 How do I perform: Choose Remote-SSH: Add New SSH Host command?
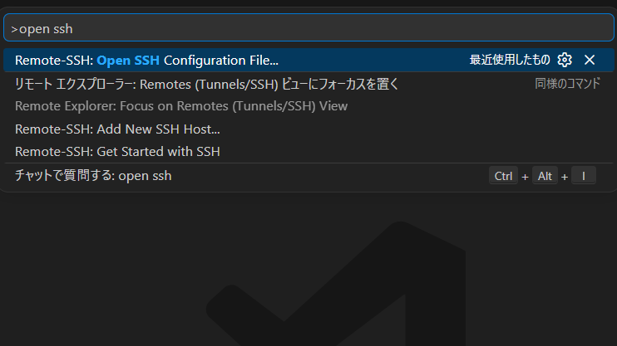pyautogui.click(x=308, y=129)
